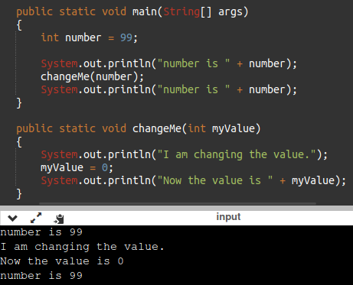The height and width of the screenshot is (285, 353).
Task: Click the 'input' console label
Action: [228, 217]
